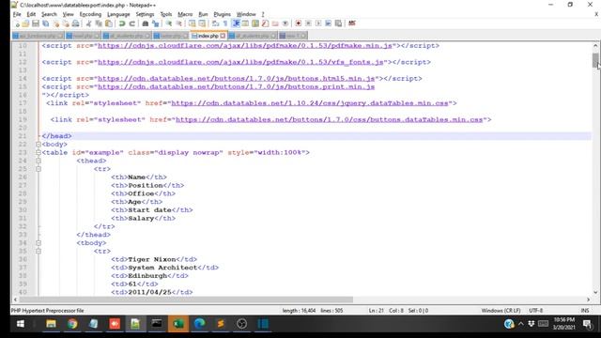Click the horizontal scrollbar thumb

pos(186,300)
